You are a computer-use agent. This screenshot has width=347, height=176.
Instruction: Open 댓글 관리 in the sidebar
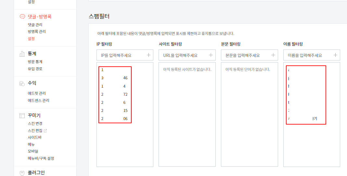click(x=35, y=25)
